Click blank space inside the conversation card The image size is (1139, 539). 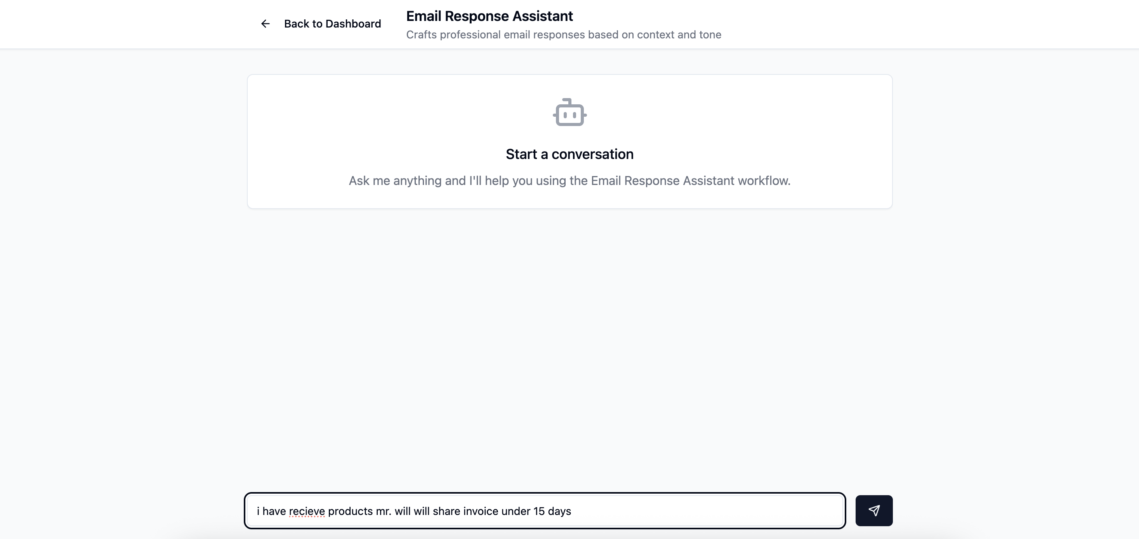tap(354, 124)
